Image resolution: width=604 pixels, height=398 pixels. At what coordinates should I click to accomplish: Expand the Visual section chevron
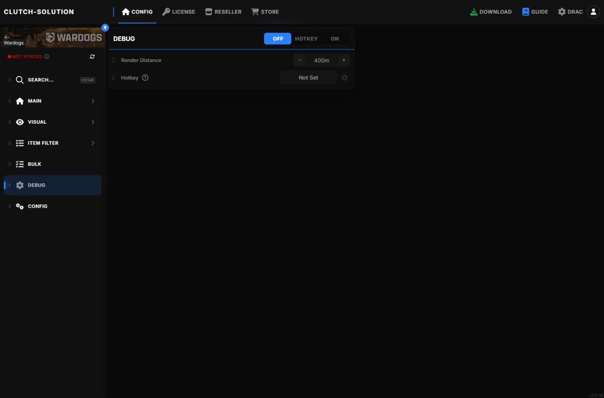click(93, 122)
